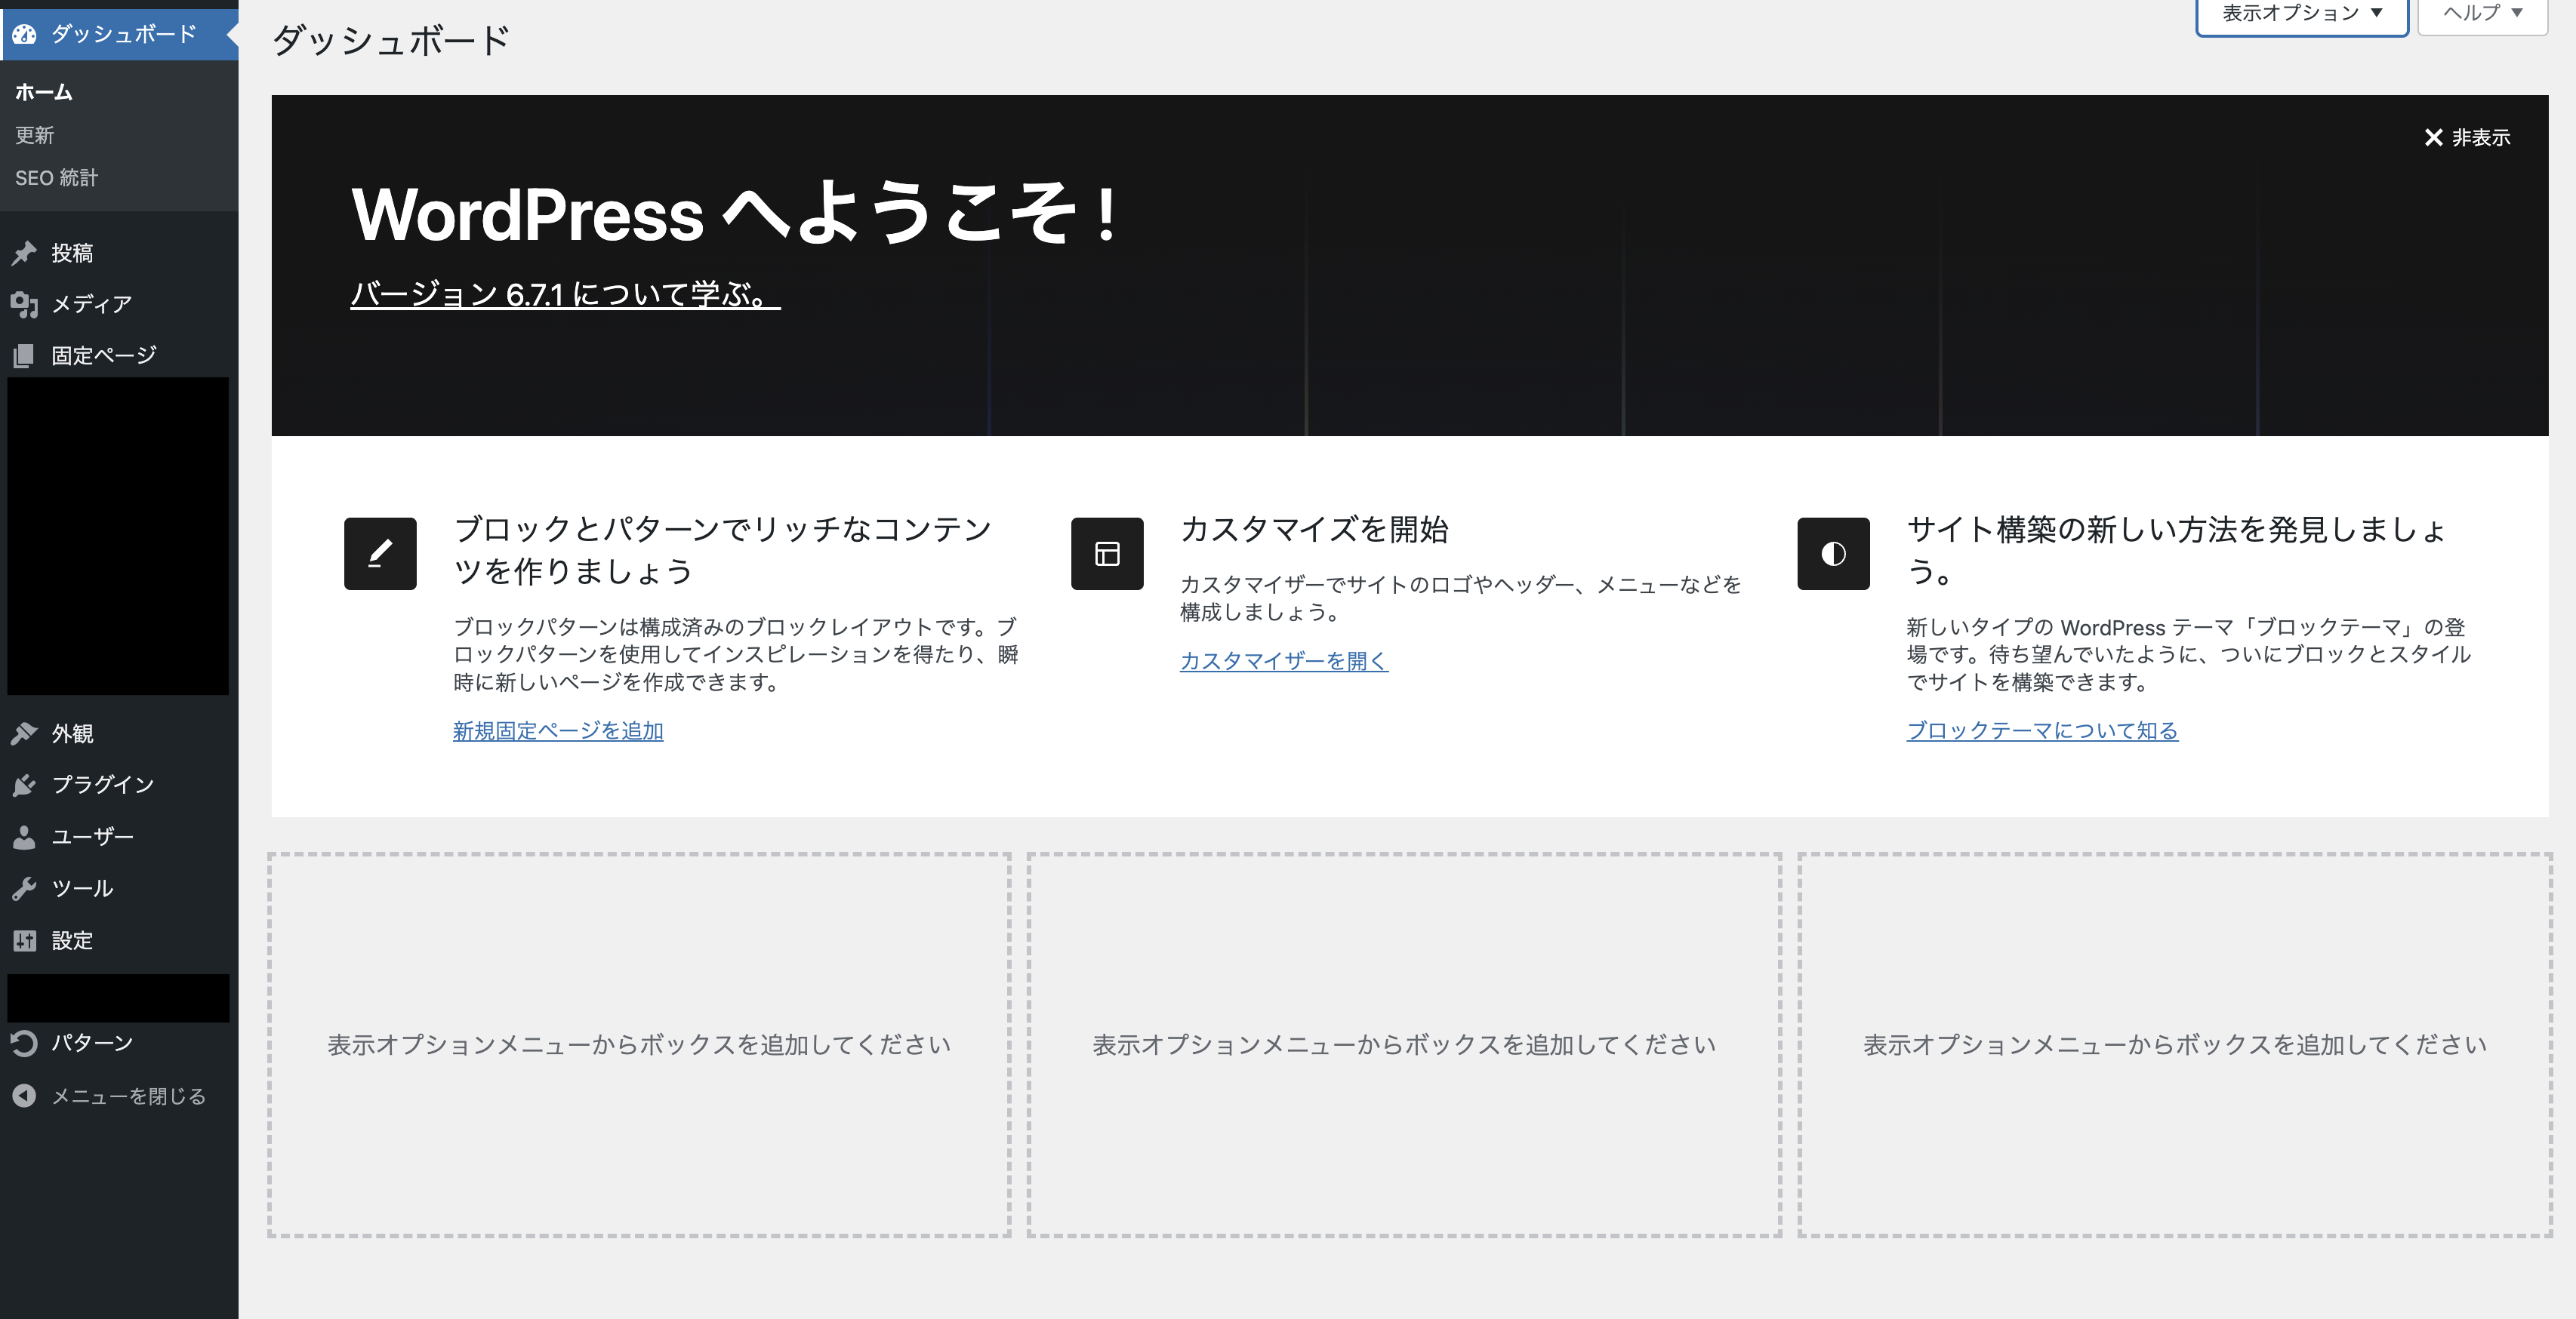
Task: Open the 投稿 menu
Action: [119, 253]
